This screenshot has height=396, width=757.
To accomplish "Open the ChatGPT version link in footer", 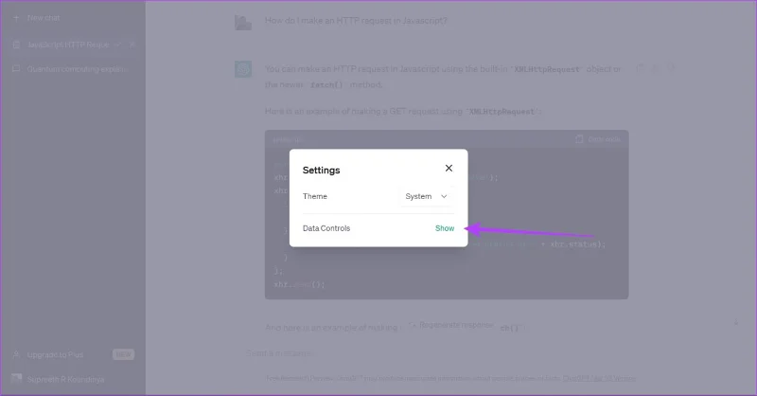I will (599, 378).
